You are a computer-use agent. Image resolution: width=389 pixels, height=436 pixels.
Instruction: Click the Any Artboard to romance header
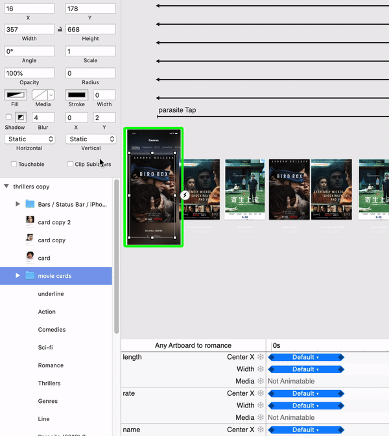click(193, 345)
